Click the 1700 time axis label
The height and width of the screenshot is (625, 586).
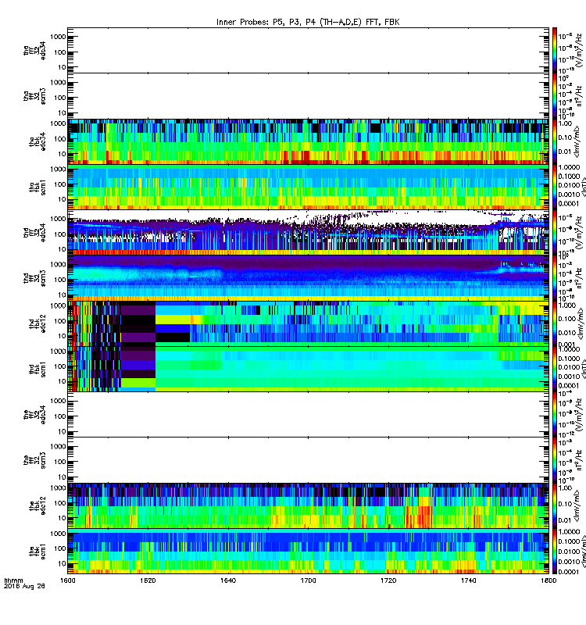(x=308, y=580)
